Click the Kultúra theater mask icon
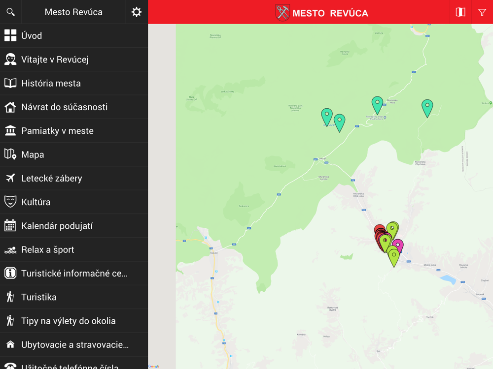The height and width of the screenshot is (369, 493). point(10,202)
